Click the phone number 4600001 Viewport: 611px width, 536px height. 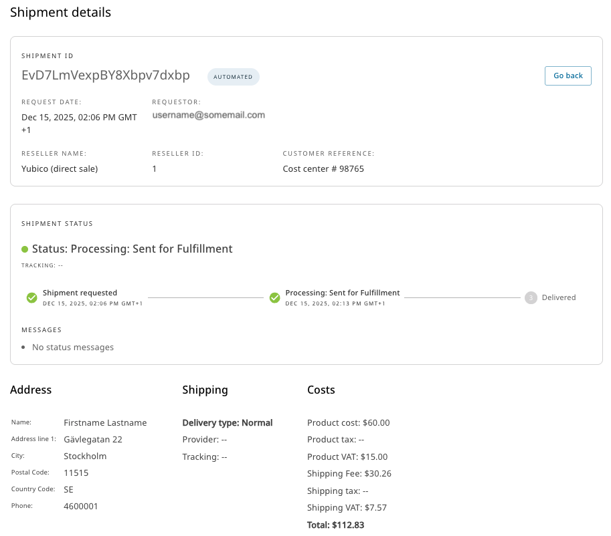tap(81, 507)
